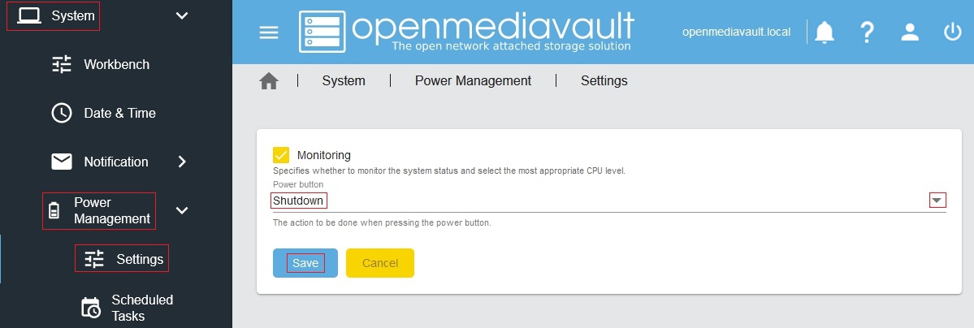Go to home via breadcrumb icon
The image size is (974, 328).
tap(269, 81)
